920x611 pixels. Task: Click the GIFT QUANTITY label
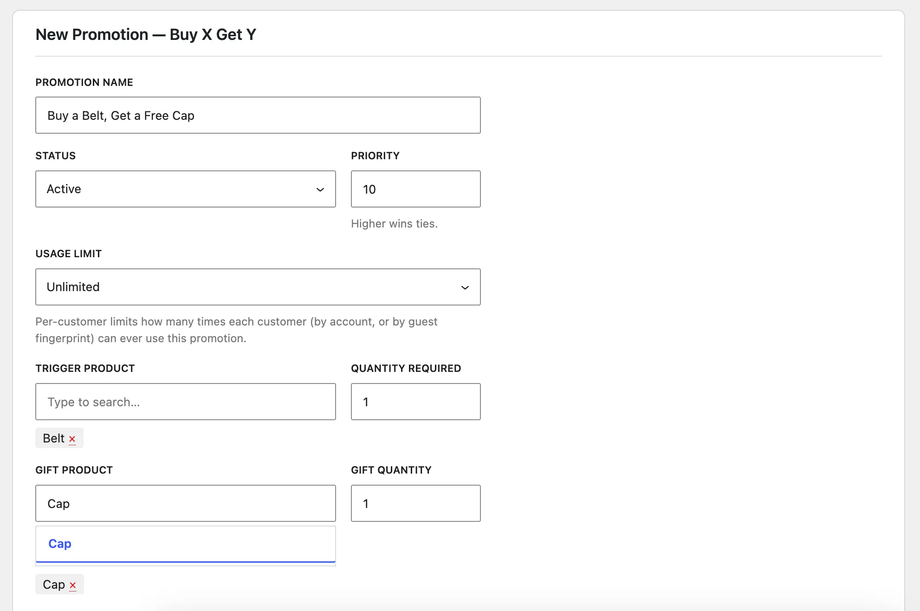pos(391,470)
